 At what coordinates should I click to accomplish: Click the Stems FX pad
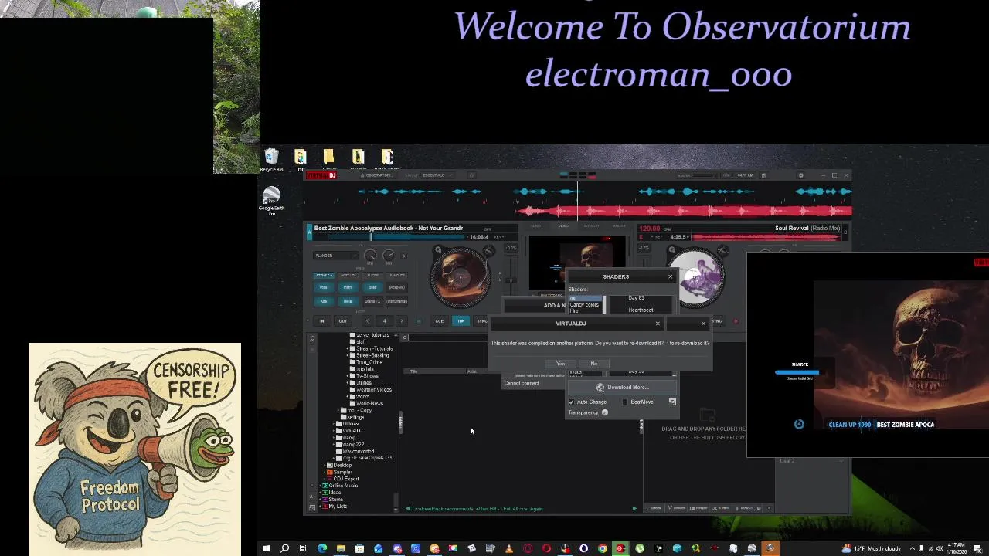[x=372, y=301]
